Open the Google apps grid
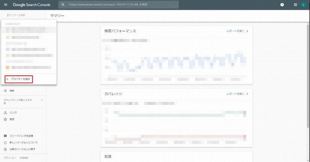This screenshot has height=162, width=310. pyautogui.click(x=295, y=4)
